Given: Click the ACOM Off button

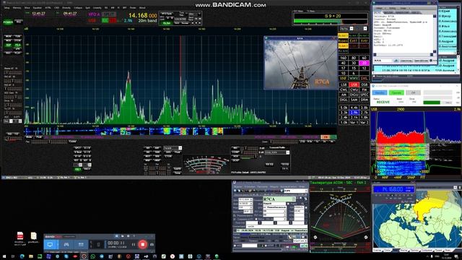Looking at the screenshot, I should (413, 92).
